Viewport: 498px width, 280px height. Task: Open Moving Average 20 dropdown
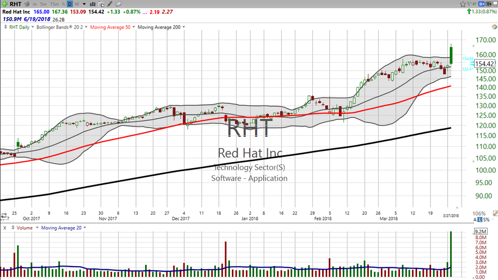tap(85, 228)
